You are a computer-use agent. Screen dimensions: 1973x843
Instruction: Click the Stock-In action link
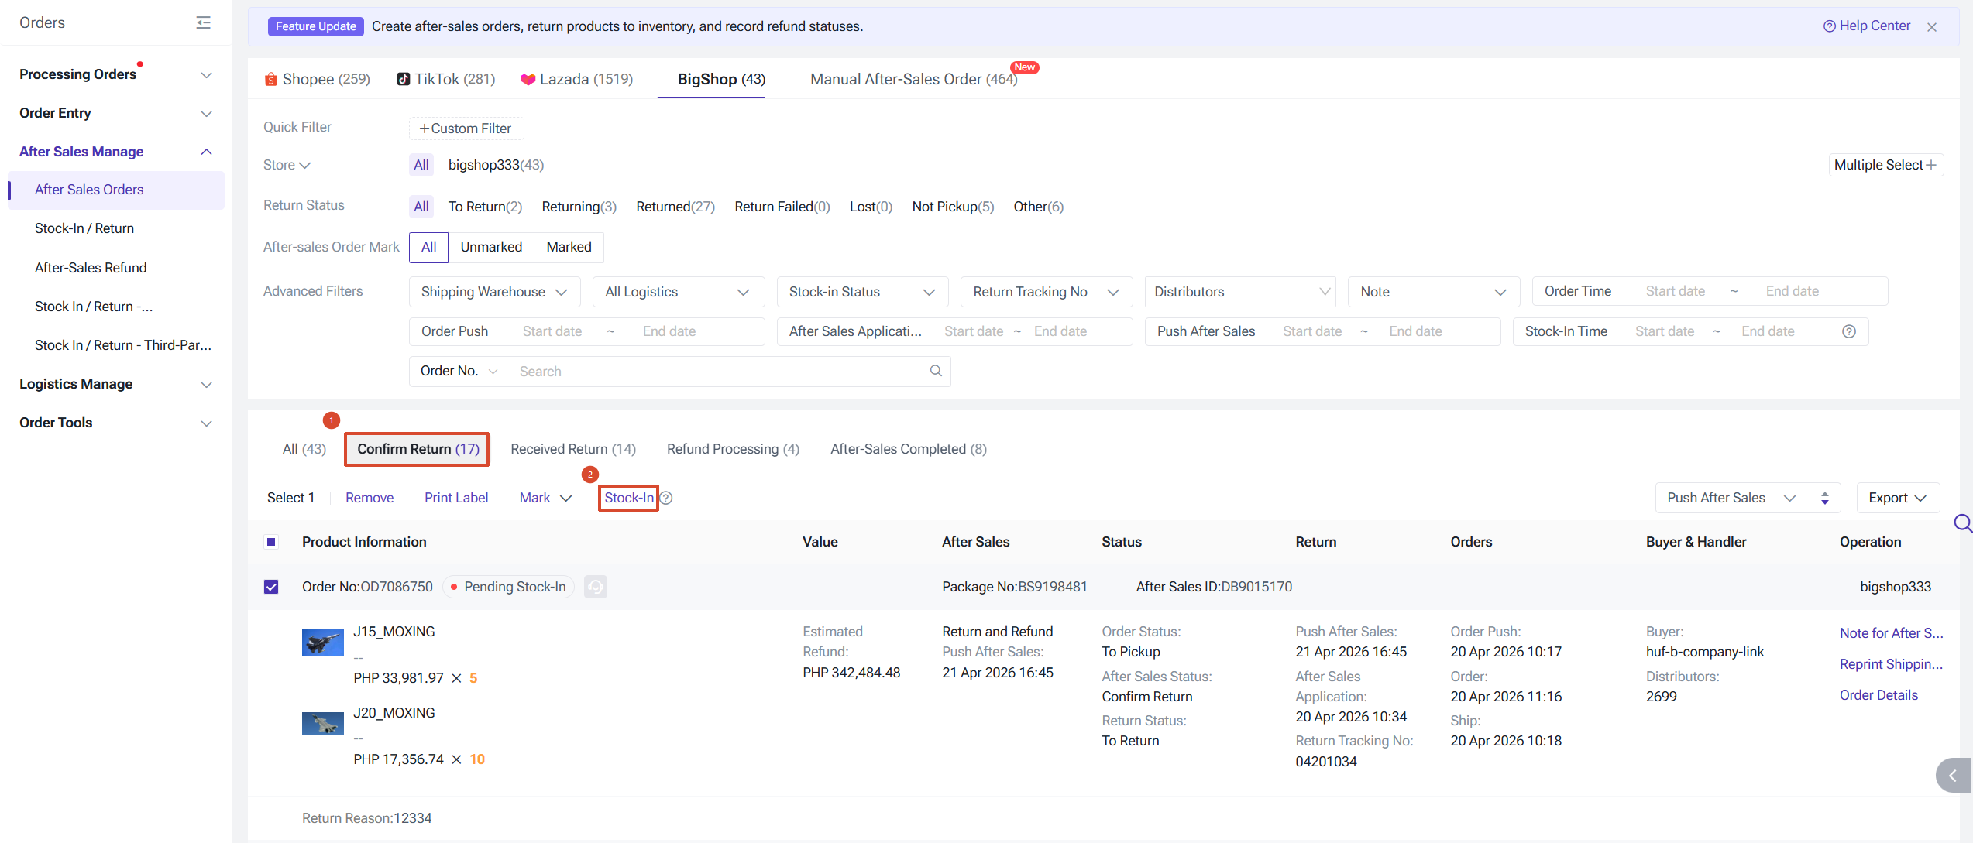coord(628,498)
